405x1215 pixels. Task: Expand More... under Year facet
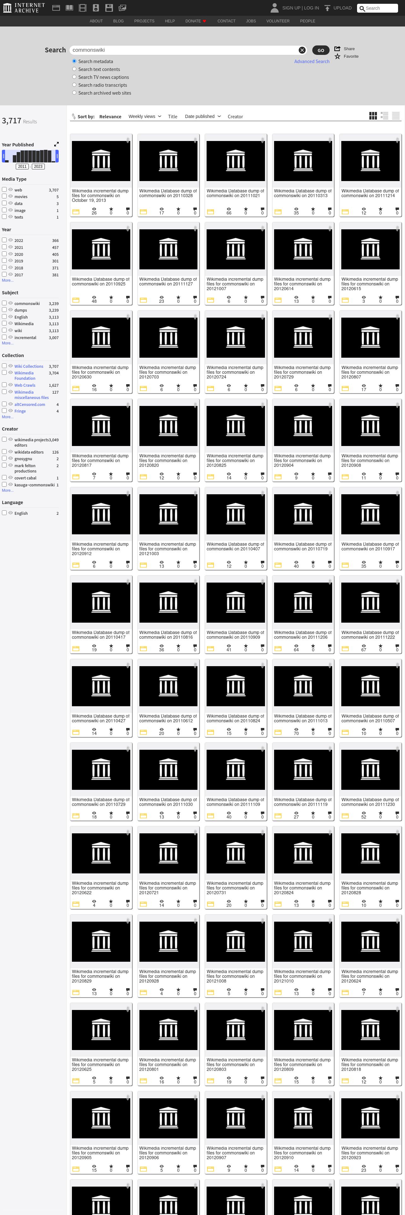coord(8,280)
